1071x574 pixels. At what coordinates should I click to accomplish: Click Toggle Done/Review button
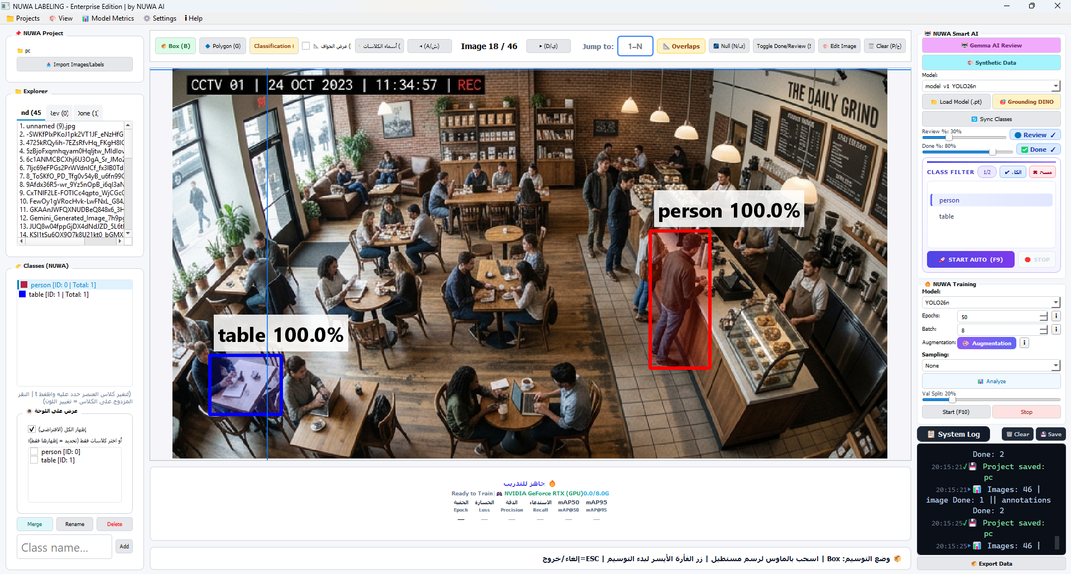click(x=784, y=46)
